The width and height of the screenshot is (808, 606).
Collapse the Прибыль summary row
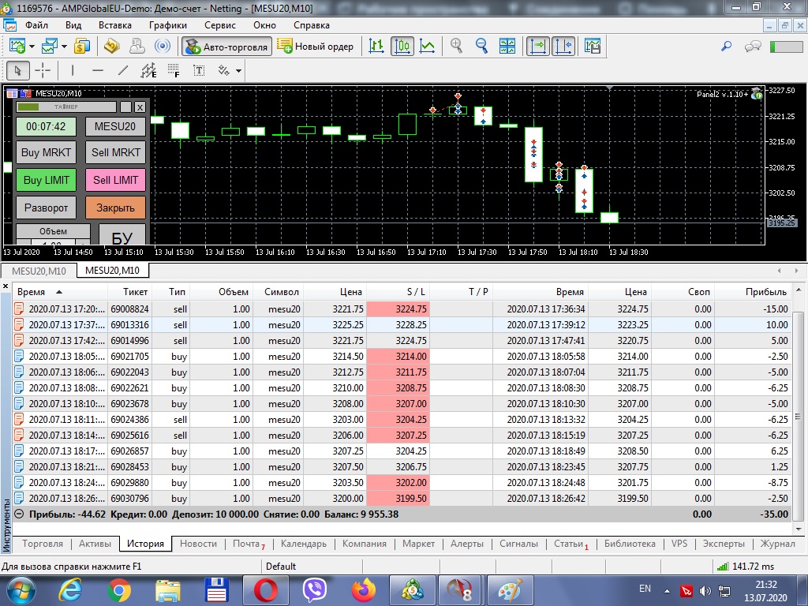coord(19,514)
